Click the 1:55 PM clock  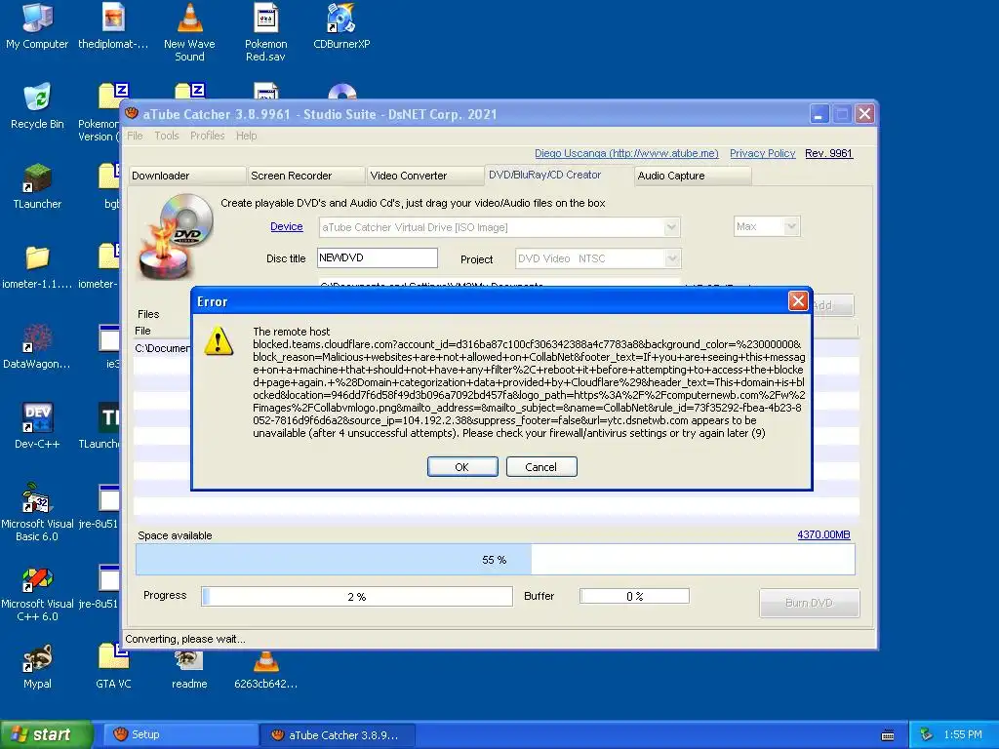pyautogui.click(x=963, y=734)
